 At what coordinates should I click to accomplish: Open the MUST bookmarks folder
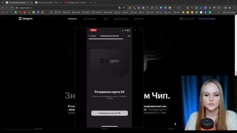[x=86, y=12]
